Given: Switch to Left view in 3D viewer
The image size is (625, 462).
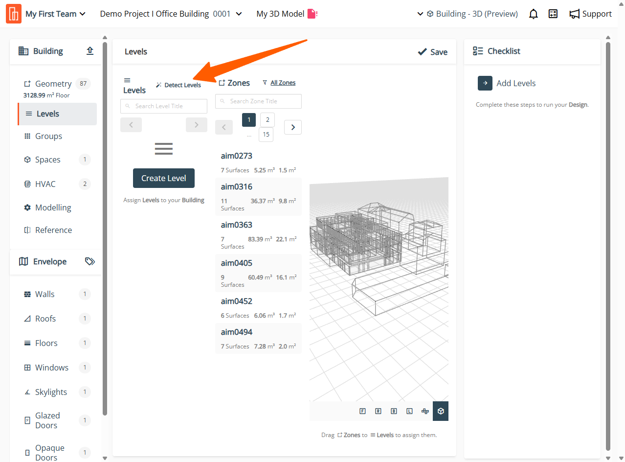Looking at the screenshot, I should coord(409,411).
